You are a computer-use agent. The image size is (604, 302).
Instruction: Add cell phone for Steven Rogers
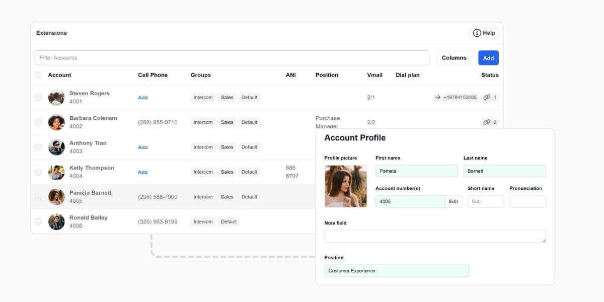(x=143, y=98)
